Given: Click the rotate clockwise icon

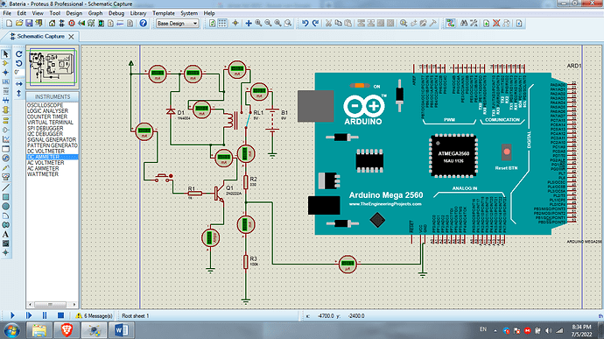Looking at the screenshot, I should 19,54.
